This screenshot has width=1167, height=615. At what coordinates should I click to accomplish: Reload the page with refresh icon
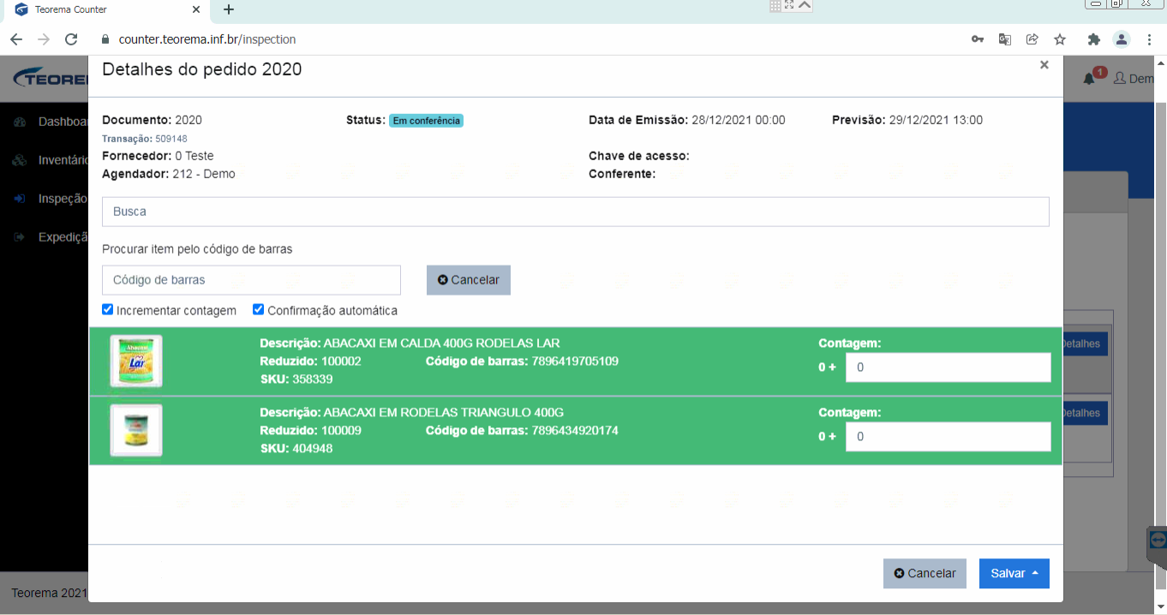(x=71, y=39)
